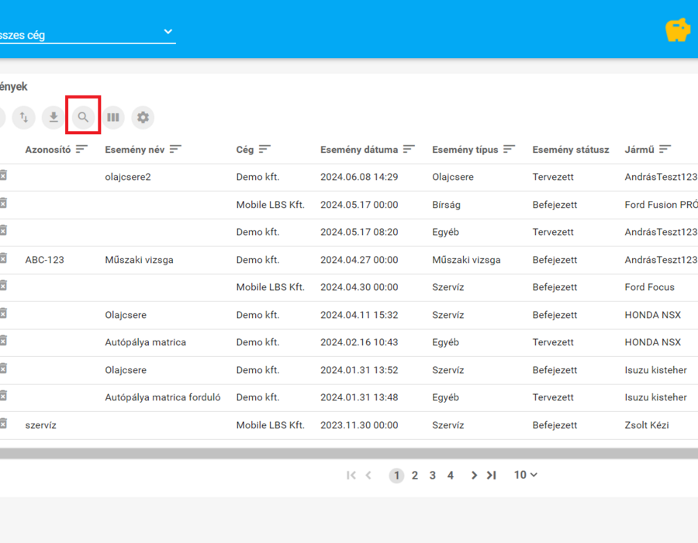This screenshot has height=543, width=698.
Task: Delete the Autópálya matrica forduló row
Action: tap(3, 396)
